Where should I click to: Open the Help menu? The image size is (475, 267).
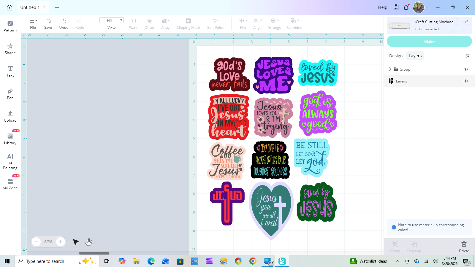point(382,7)
